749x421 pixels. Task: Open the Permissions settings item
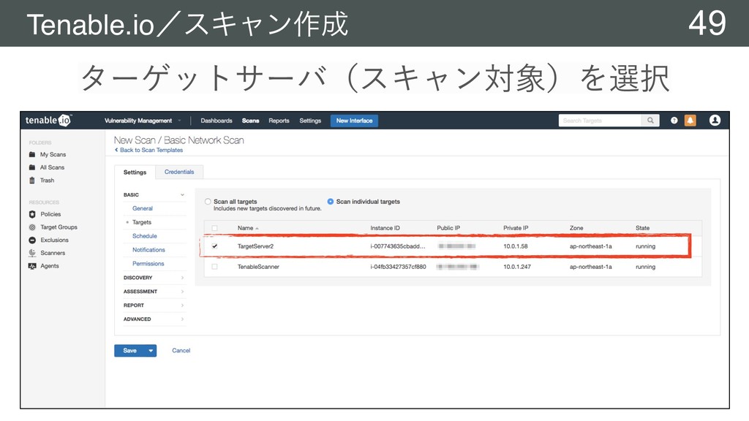pos(148,264)
